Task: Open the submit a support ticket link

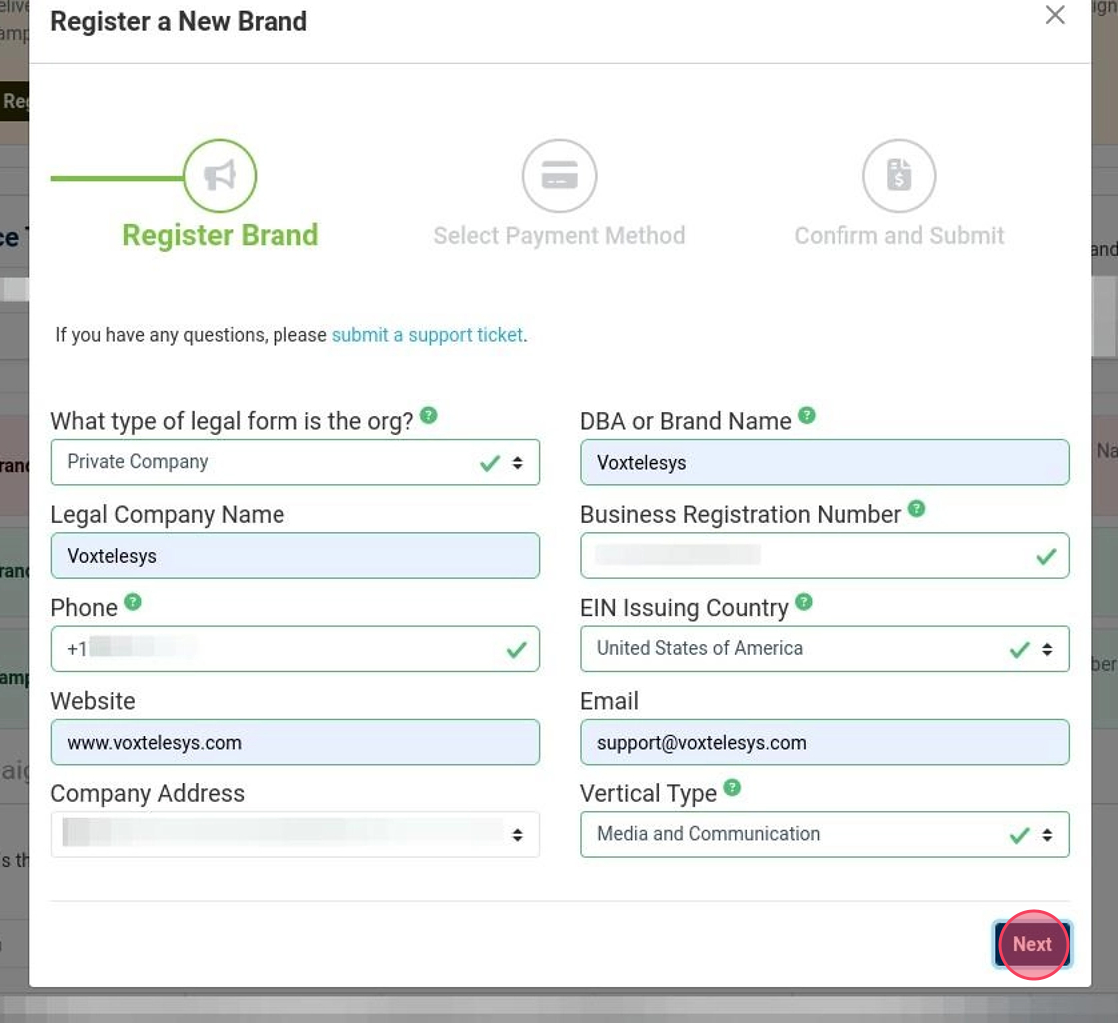Action: click(x=427, y=335)
